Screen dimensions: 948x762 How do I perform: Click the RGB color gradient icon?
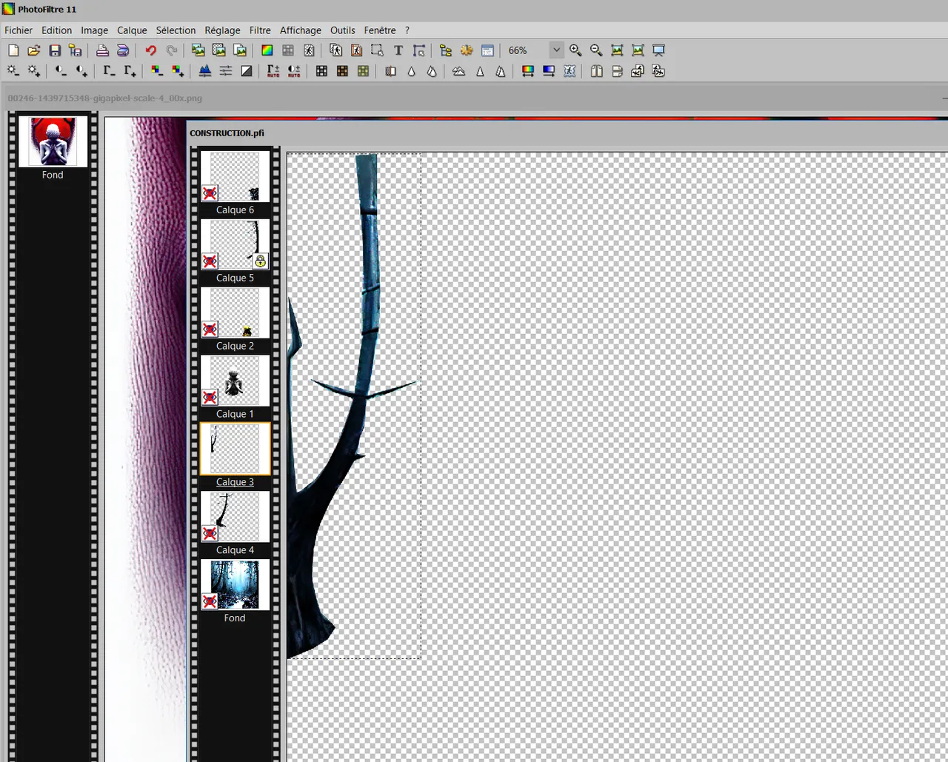point(267,50)
